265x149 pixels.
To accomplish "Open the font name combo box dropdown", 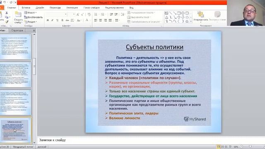I will pos(65,14).
